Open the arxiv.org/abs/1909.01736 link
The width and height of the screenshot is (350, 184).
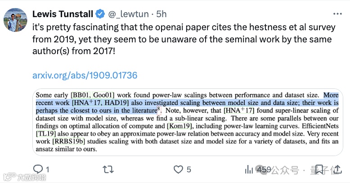85,75
